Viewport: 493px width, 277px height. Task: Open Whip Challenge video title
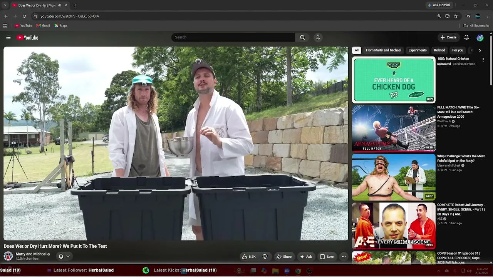tap(461, 159)
